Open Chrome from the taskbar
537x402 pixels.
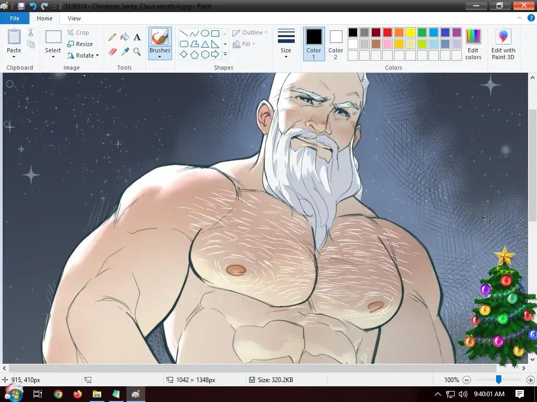[x=58, y=394]
